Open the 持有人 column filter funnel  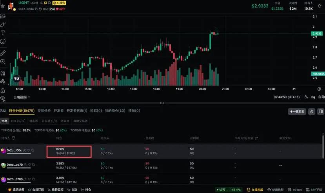(13, 138)
